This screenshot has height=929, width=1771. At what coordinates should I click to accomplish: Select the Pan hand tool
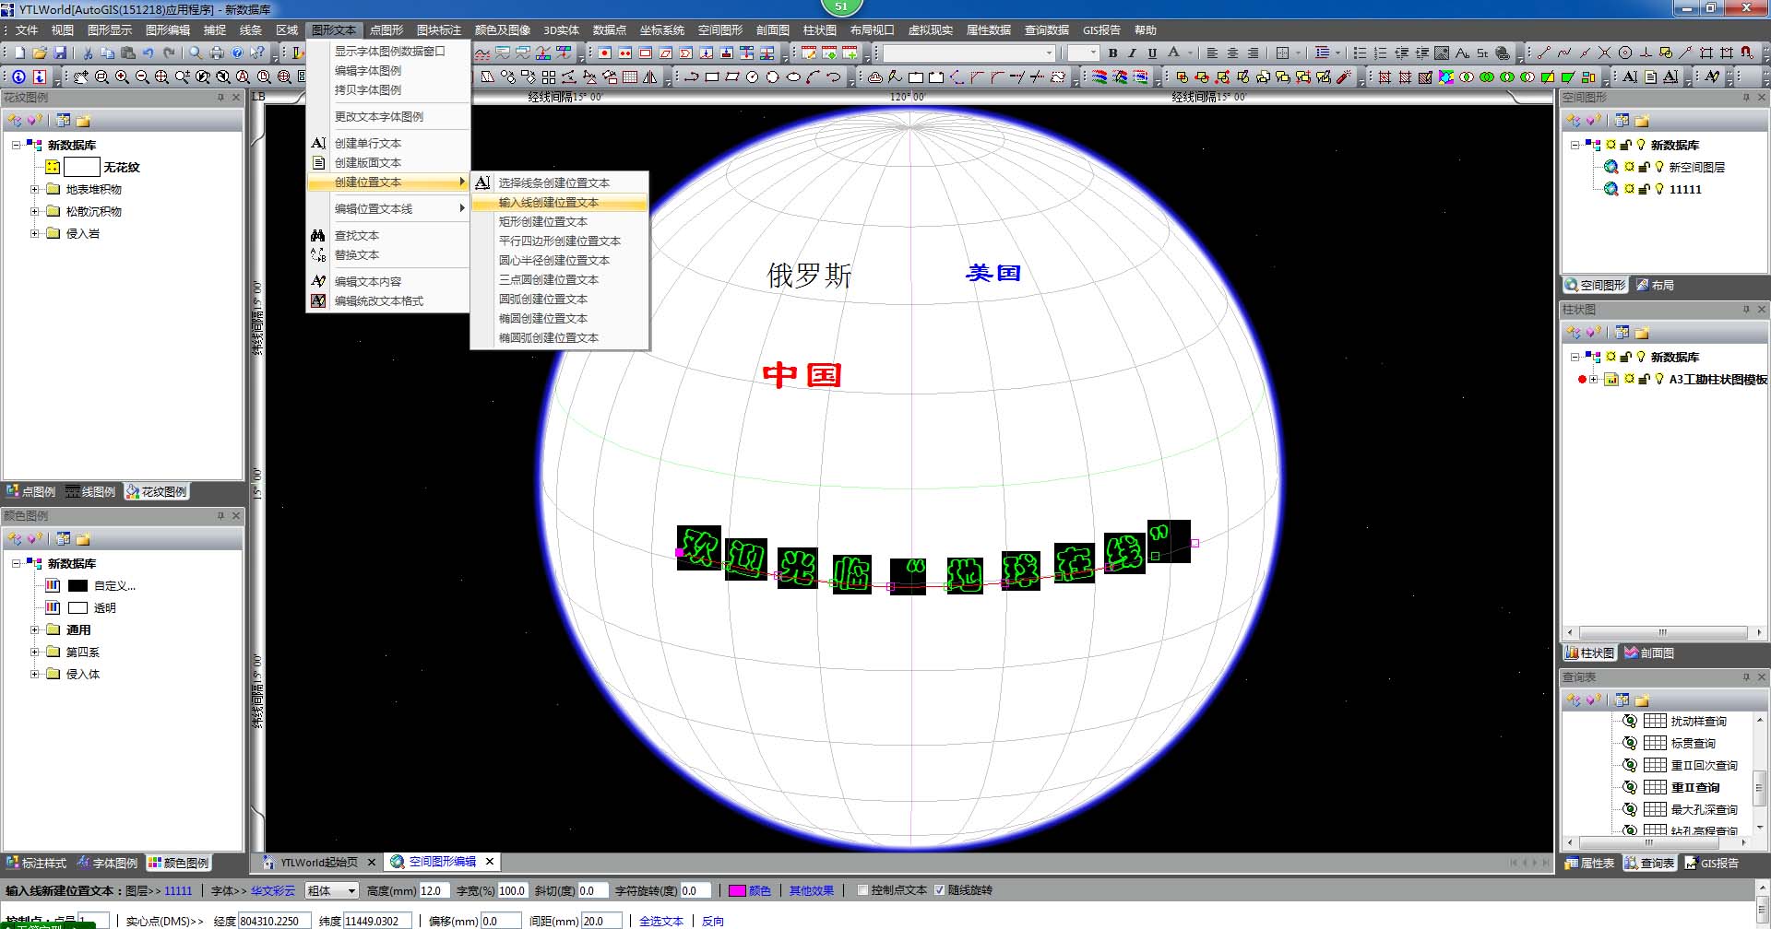[x=81, y=77]
